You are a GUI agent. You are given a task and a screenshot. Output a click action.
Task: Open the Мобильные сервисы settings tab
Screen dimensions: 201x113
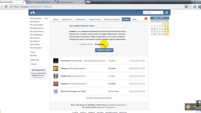coord(112,19)
